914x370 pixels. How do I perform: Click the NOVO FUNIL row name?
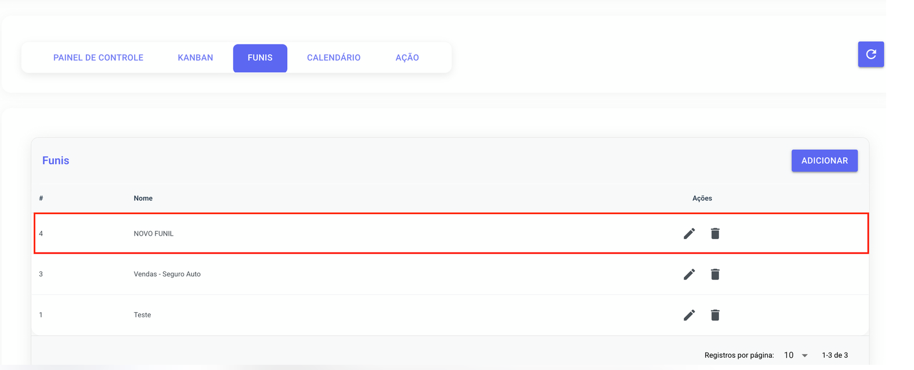pyautogui.click(x=154, y=233)
